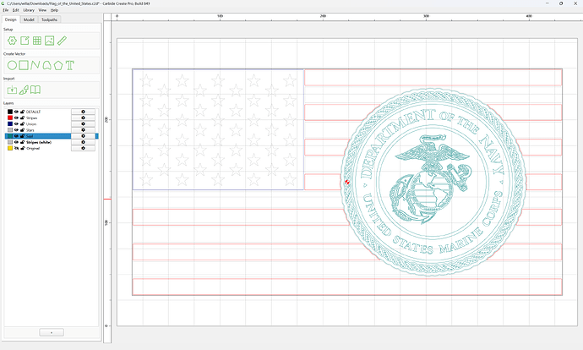Hide the Union layer
The image size is (583, 350).
[x=16, y=124]
